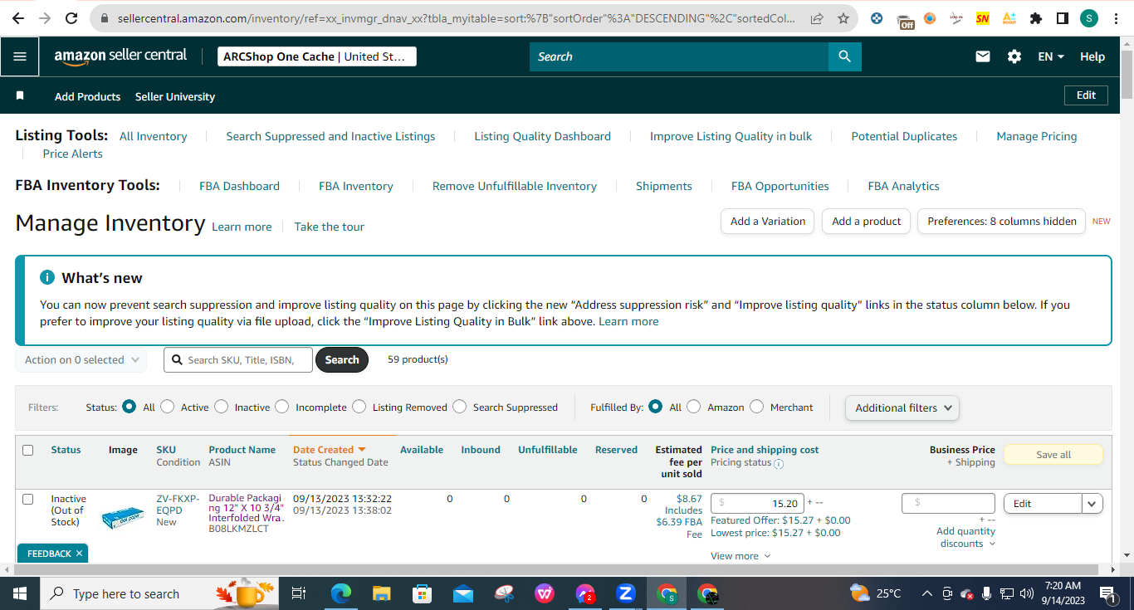
Task: Go back to previous page
Action: click(18, 18)
